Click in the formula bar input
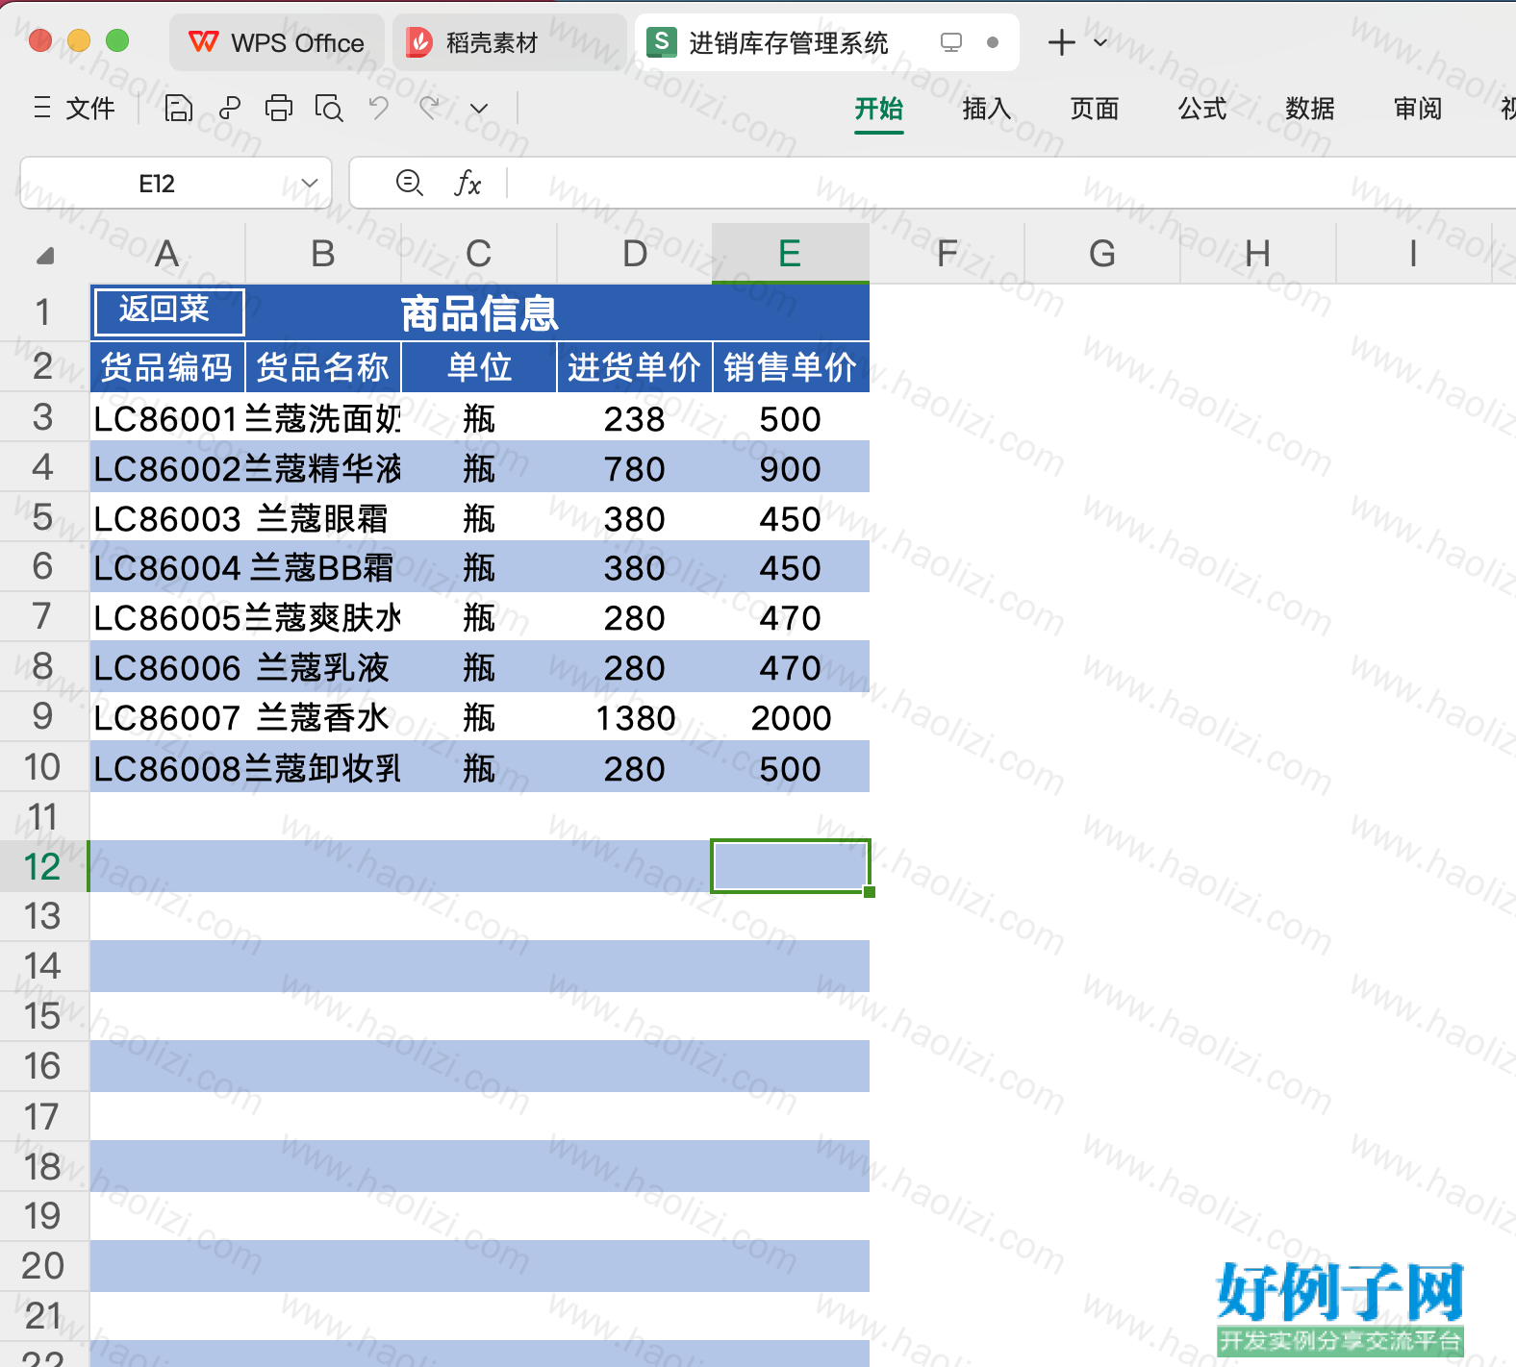Screen dimensions: 1516x1367 pyautogui.click(x=1010, y=183)
